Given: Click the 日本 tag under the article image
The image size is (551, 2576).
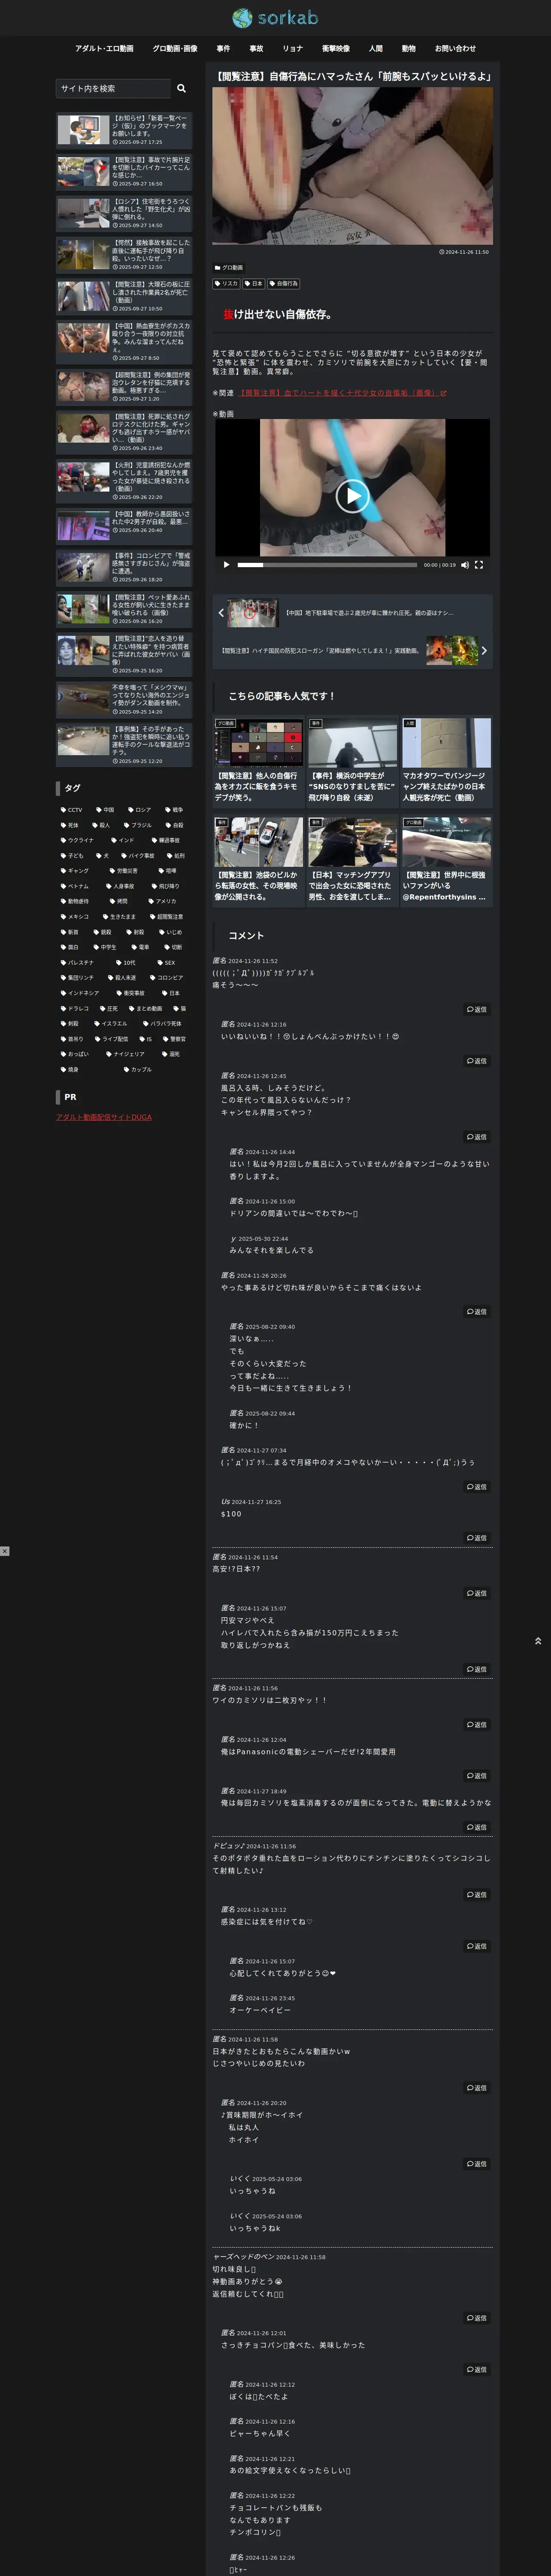Looking at the screenshot, I should pos(254,284).
